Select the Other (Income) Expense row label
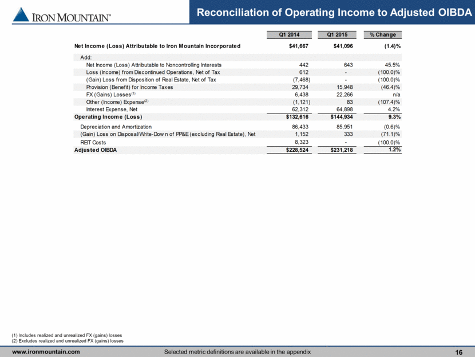Screen dimensions: 475x357 [x=117, y=102]
